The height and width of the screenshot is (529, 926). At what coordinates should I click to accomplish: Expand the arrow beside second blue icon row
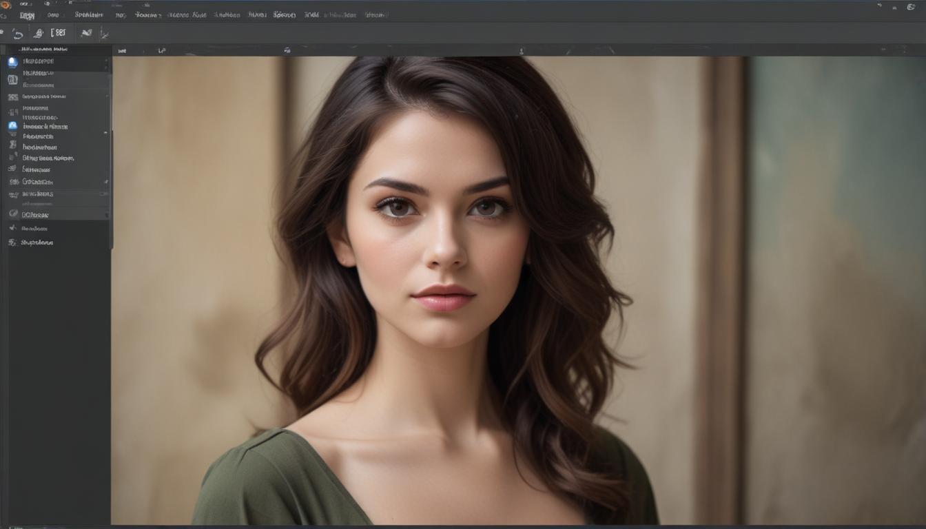coord(105,132)
